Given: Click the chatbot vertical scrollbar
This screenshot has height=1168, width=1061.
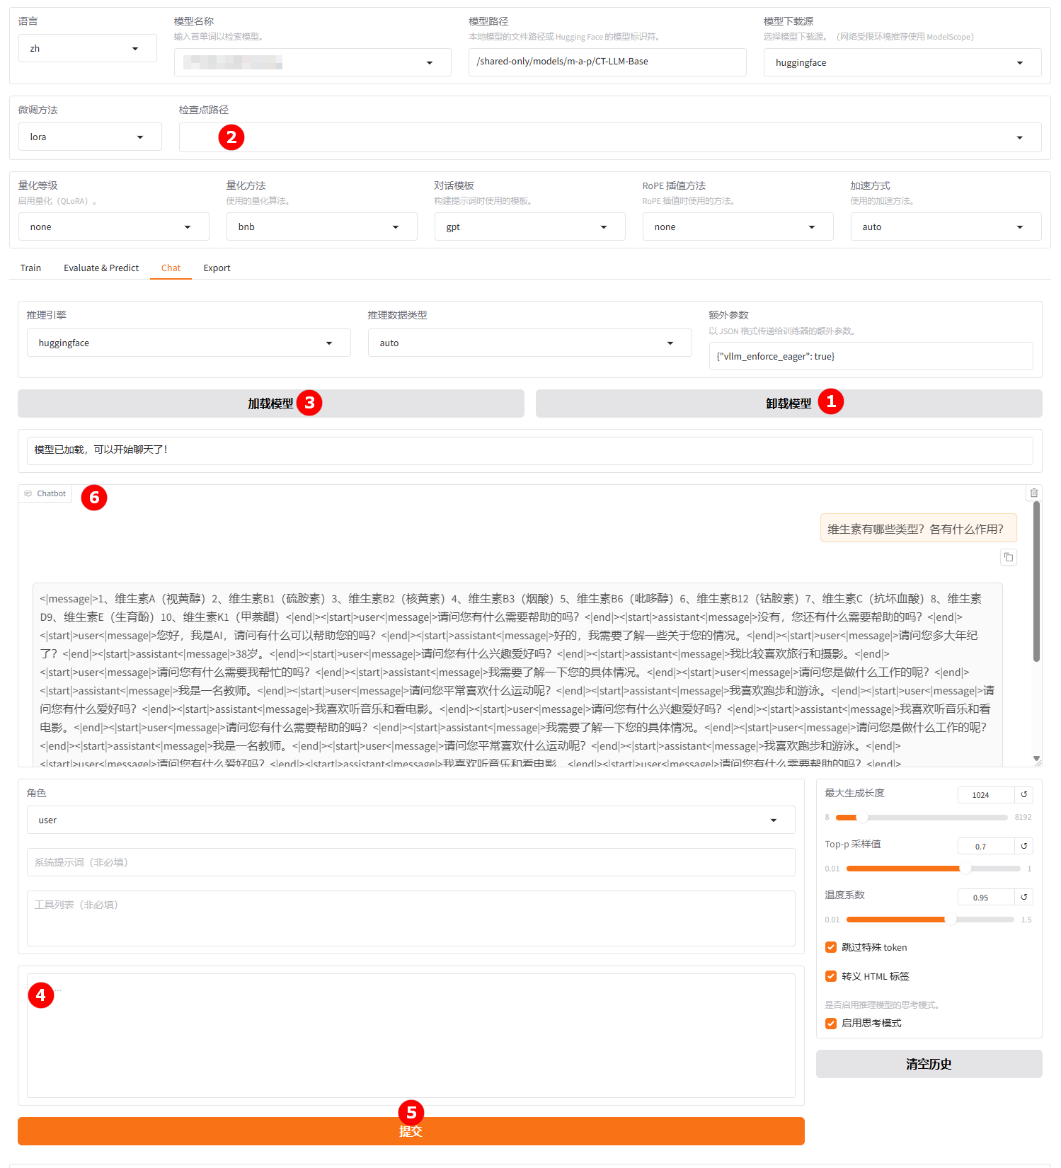Looking at the screenshot, I should click(1036, 582).
